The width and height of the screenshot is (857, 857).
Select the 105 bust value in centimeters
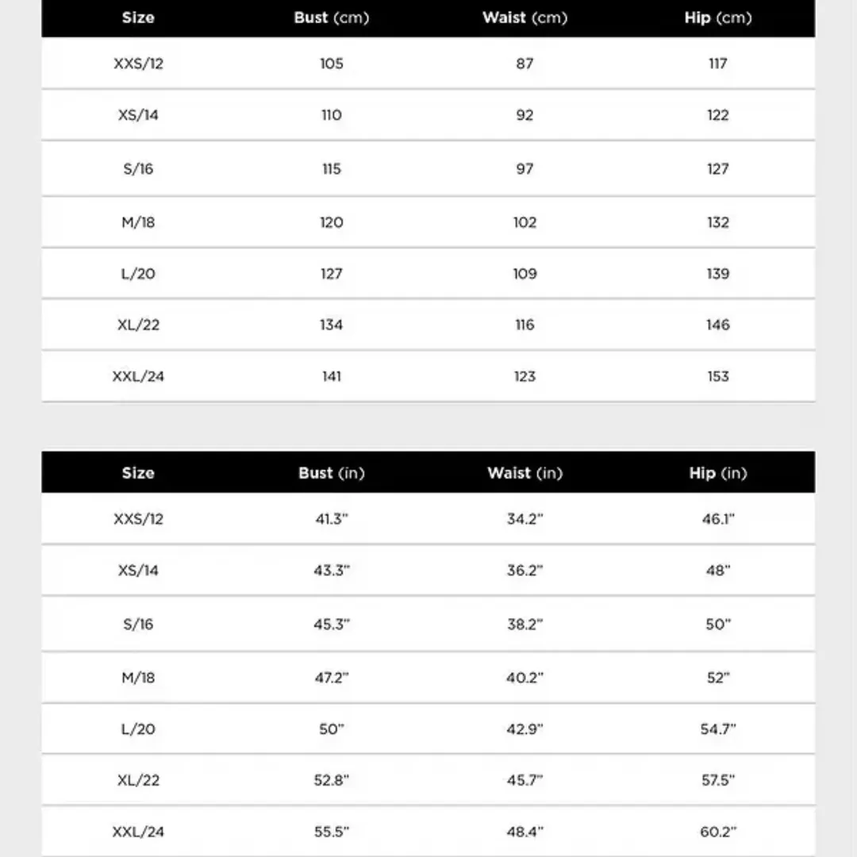[332, 63]
